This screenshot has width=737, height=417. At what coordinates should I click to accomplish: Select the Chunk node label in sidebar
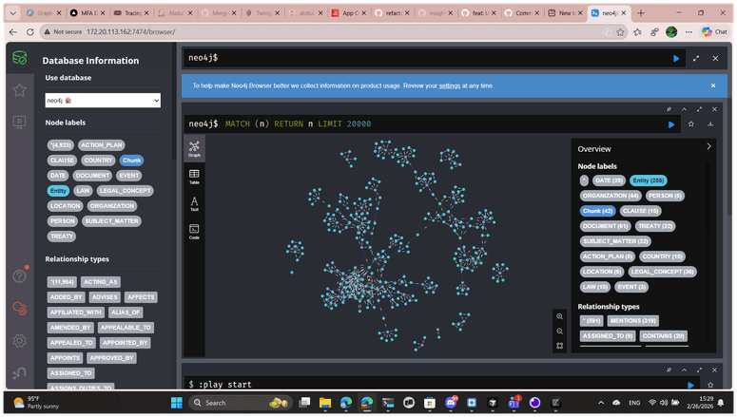coord(131,161)
